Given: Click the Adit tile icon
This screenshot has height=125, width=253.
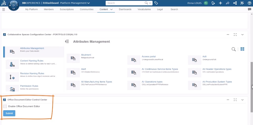Looking at the screenshot, I should [194, 60].
